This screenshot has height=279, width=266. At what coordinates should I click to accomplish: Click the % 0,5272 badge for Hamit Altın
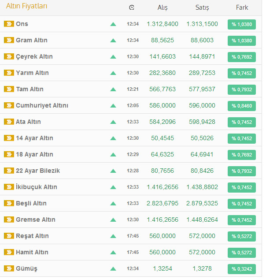[x=242, y=253]
